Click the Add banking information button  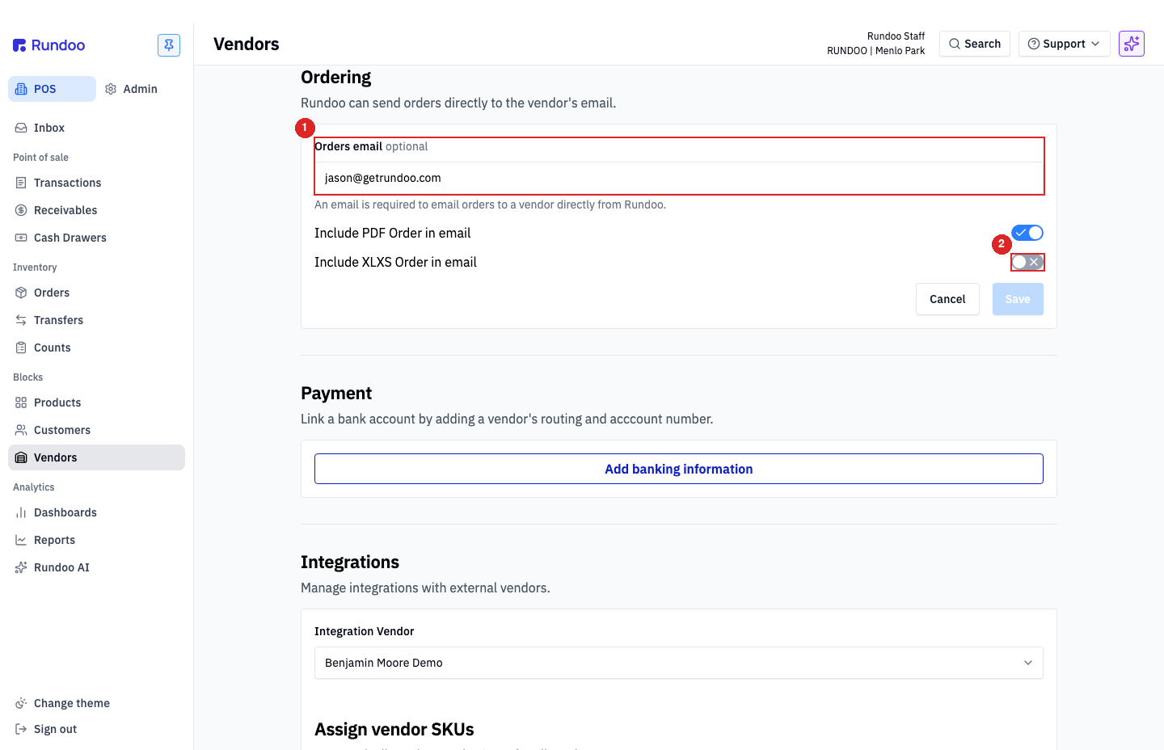tap(679, 469)
